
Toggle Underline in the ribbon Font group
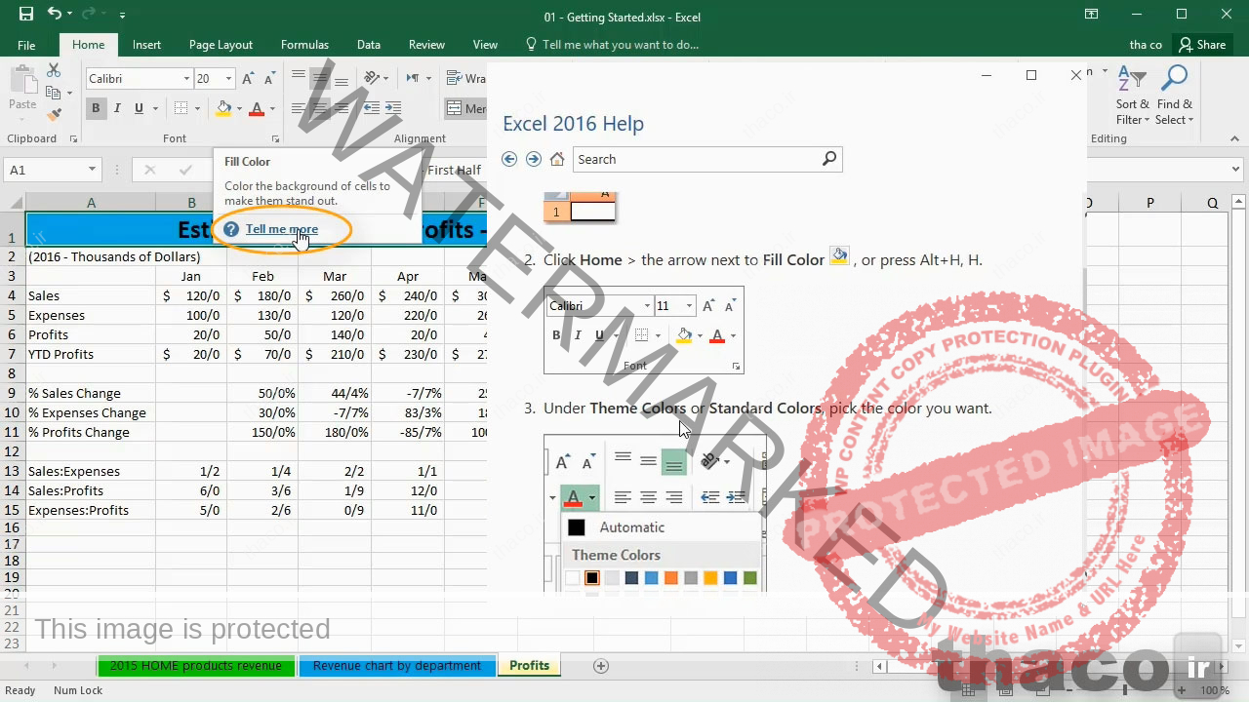point(139,108)
